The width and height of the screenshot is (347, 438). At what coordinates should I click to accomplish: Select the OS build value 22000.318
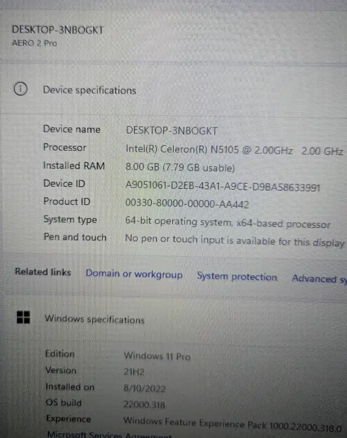pyautogui.click(x=144, y=404)
